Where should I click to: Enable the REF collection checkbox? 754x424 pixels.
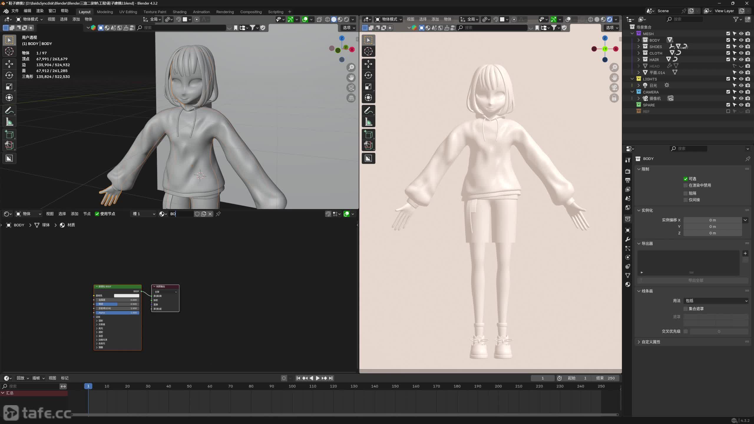coord(728,112)
